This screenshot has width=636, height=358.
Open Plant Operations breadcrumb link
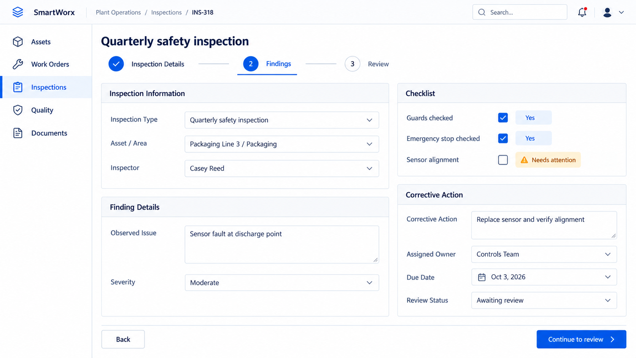(x=118, y=12)
